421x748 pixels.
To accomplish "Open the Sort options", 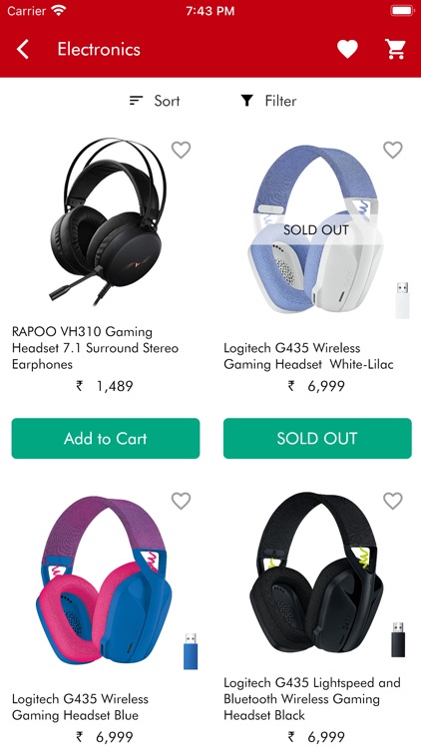I will click(x=155, y=101).
